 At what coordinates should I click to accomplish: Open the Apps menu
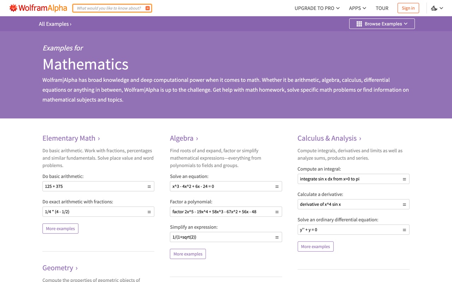tap(357, 8)
